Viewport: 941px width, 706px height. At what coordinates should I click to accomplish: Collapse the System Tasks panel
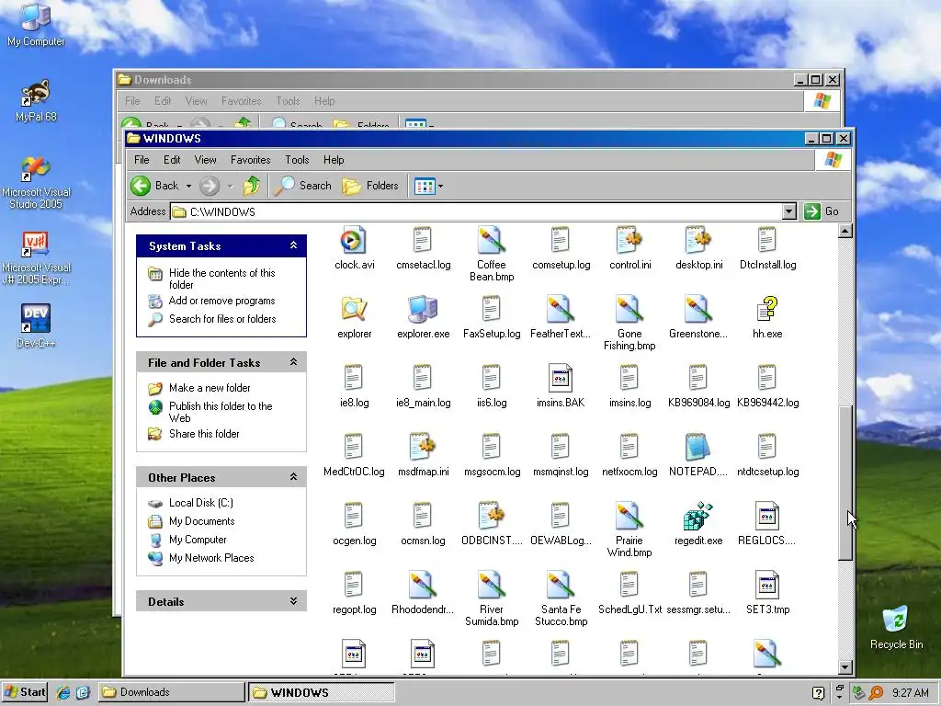293,245
